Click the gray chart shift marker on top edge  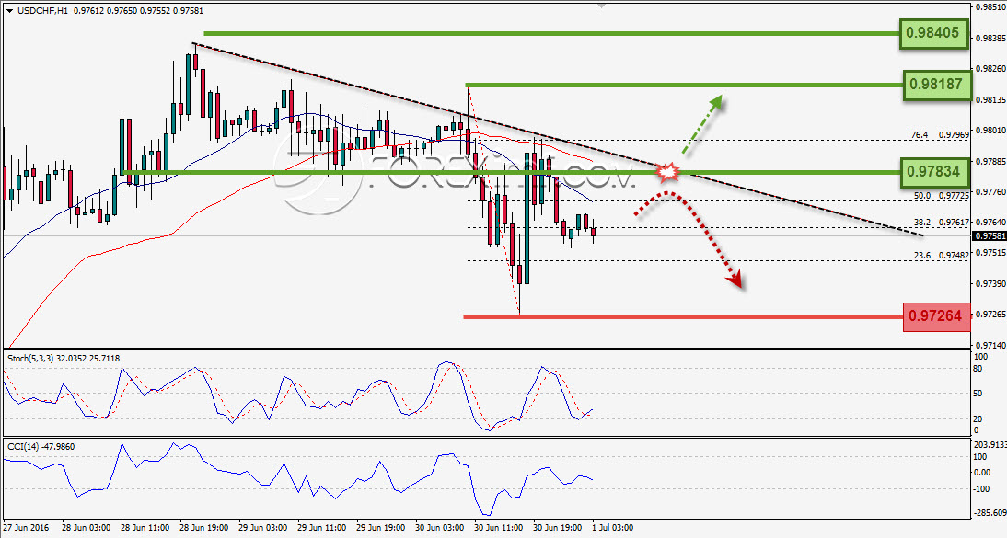[601, 5]
